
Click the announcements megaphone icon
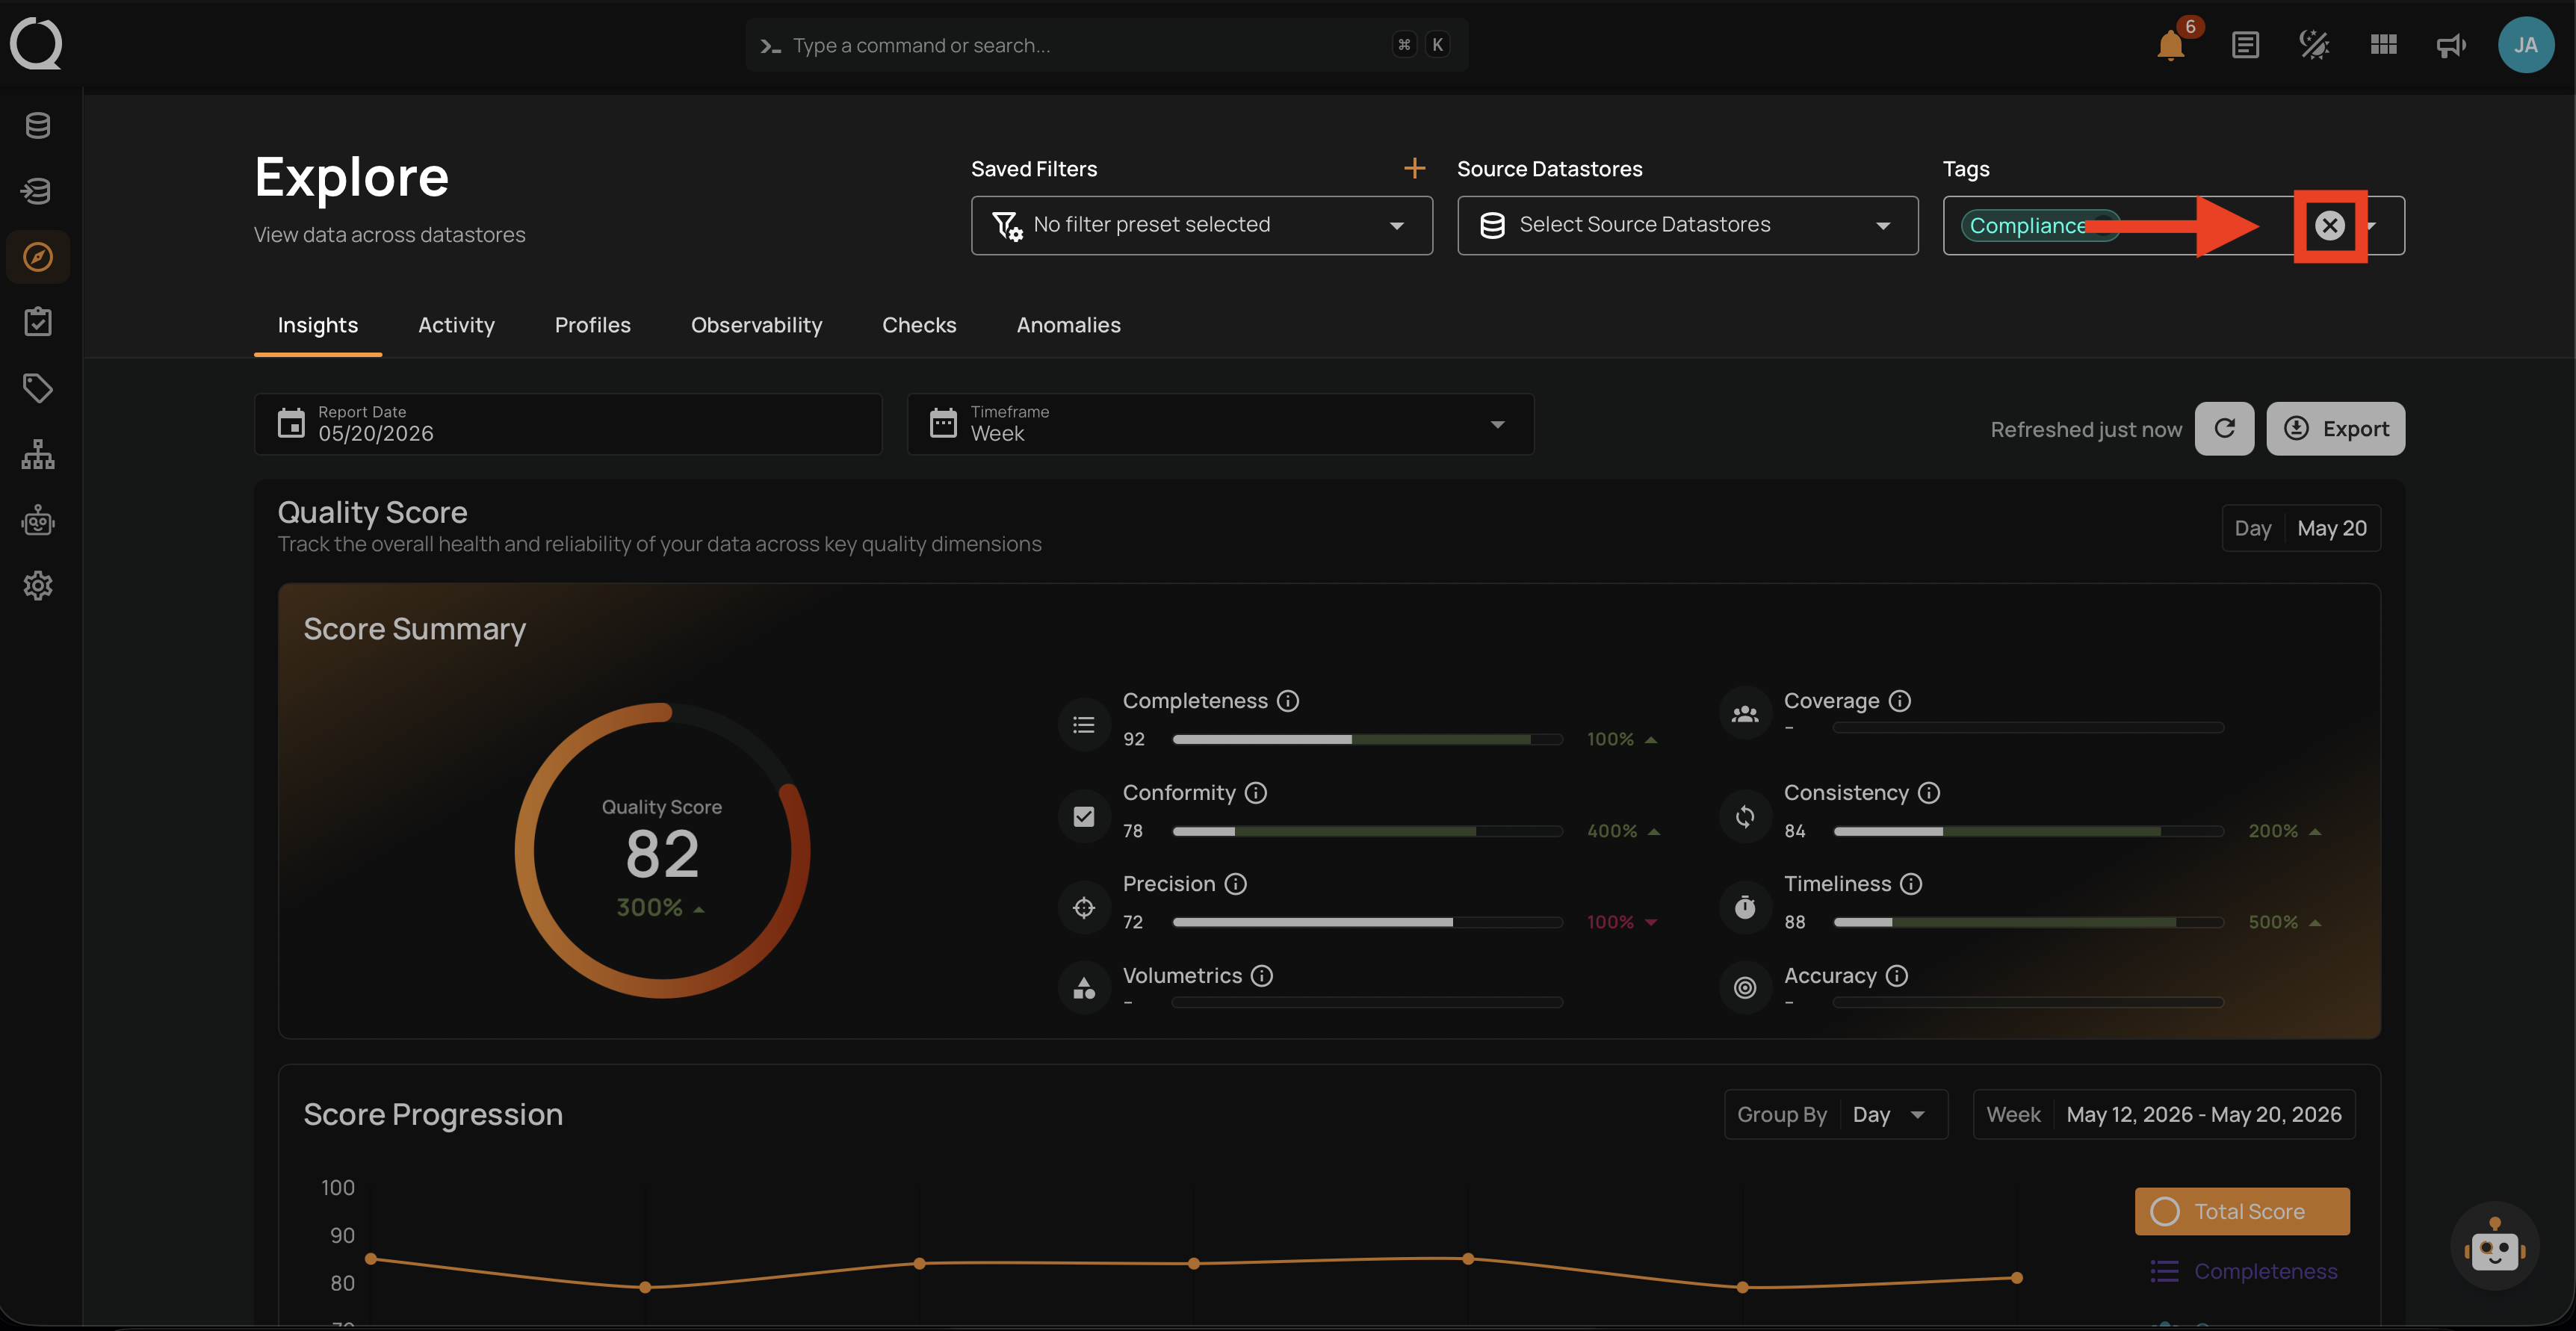(x=2451, y=45)
